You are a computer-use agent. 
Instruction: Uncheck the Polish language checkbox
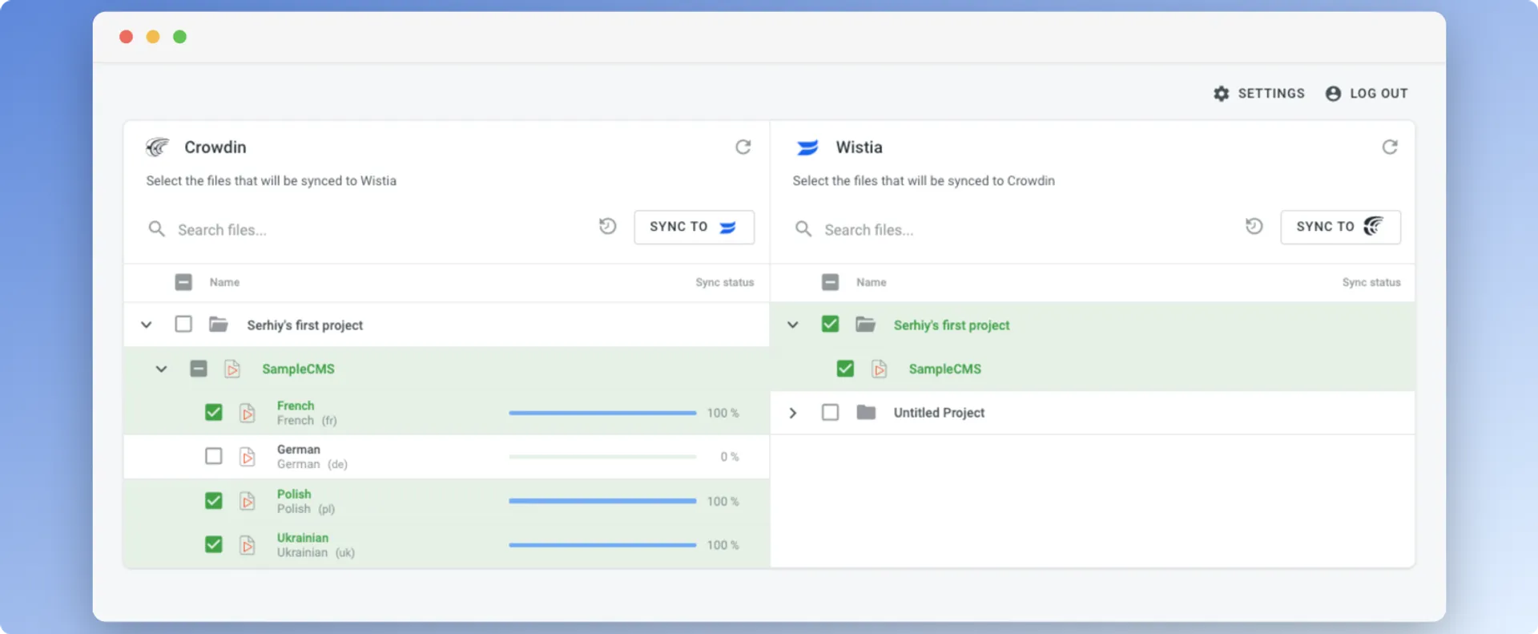pos(213,501)
